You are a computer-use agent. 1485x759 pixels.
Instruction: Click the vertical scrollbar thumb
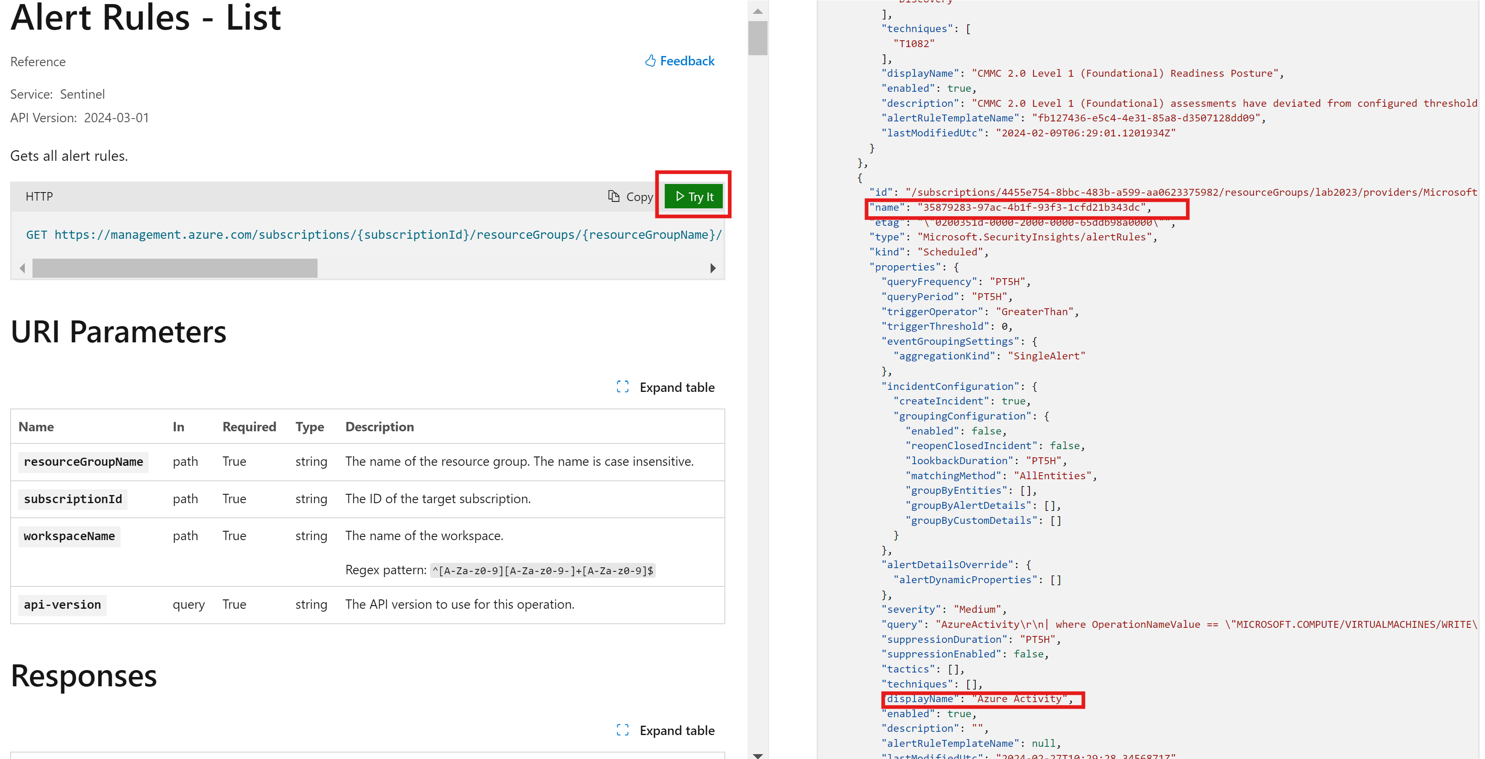[x=758, y=38]
